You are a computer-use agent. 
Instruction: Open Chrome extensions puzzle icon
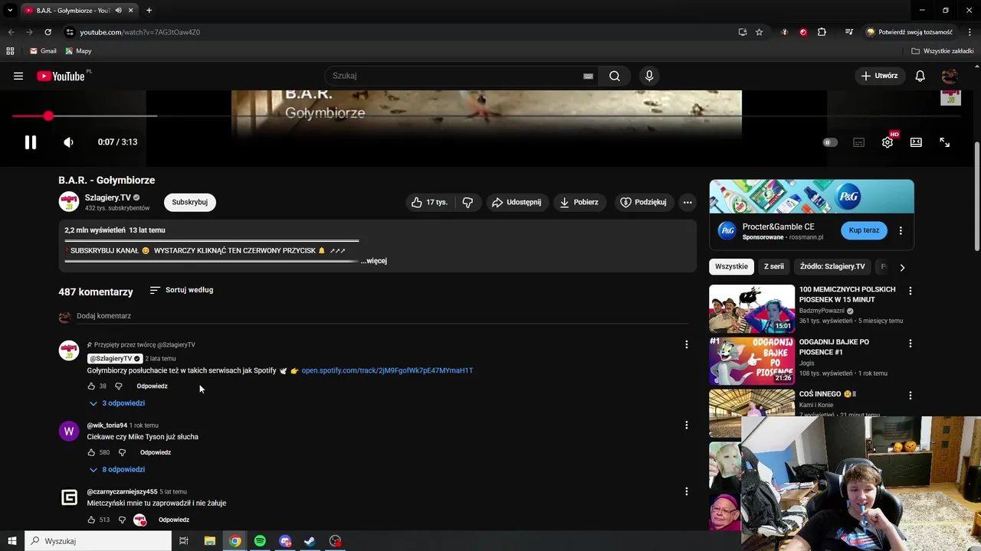[822, 32]
